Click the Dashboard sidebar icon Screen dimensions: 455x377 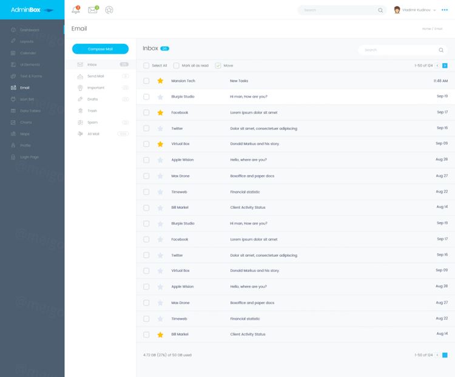(13, 30)
